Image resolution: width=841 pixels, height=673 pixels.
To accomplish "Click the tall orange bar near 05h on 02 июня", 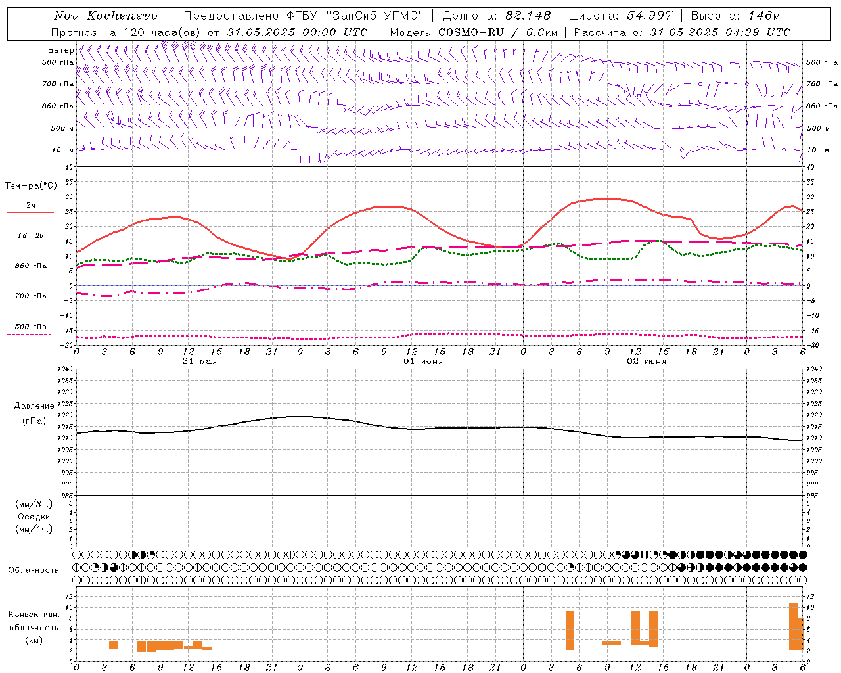I will [570, 631].
